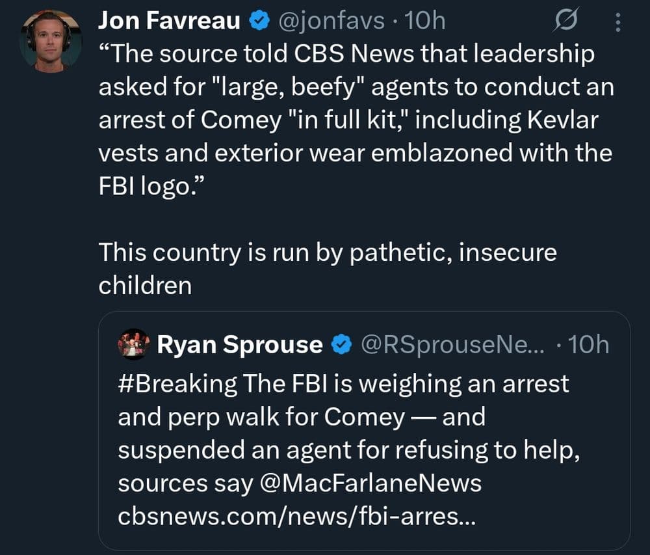Click the quoted post's 10h timestamp
The image size is (650, 555).
click(588, 345)
